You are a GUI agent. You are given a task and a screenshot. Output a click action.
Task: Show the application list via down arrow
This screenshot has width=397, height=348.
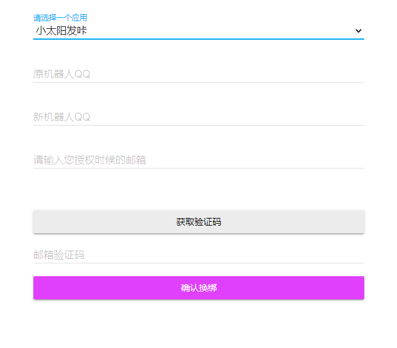pos(359,30)
